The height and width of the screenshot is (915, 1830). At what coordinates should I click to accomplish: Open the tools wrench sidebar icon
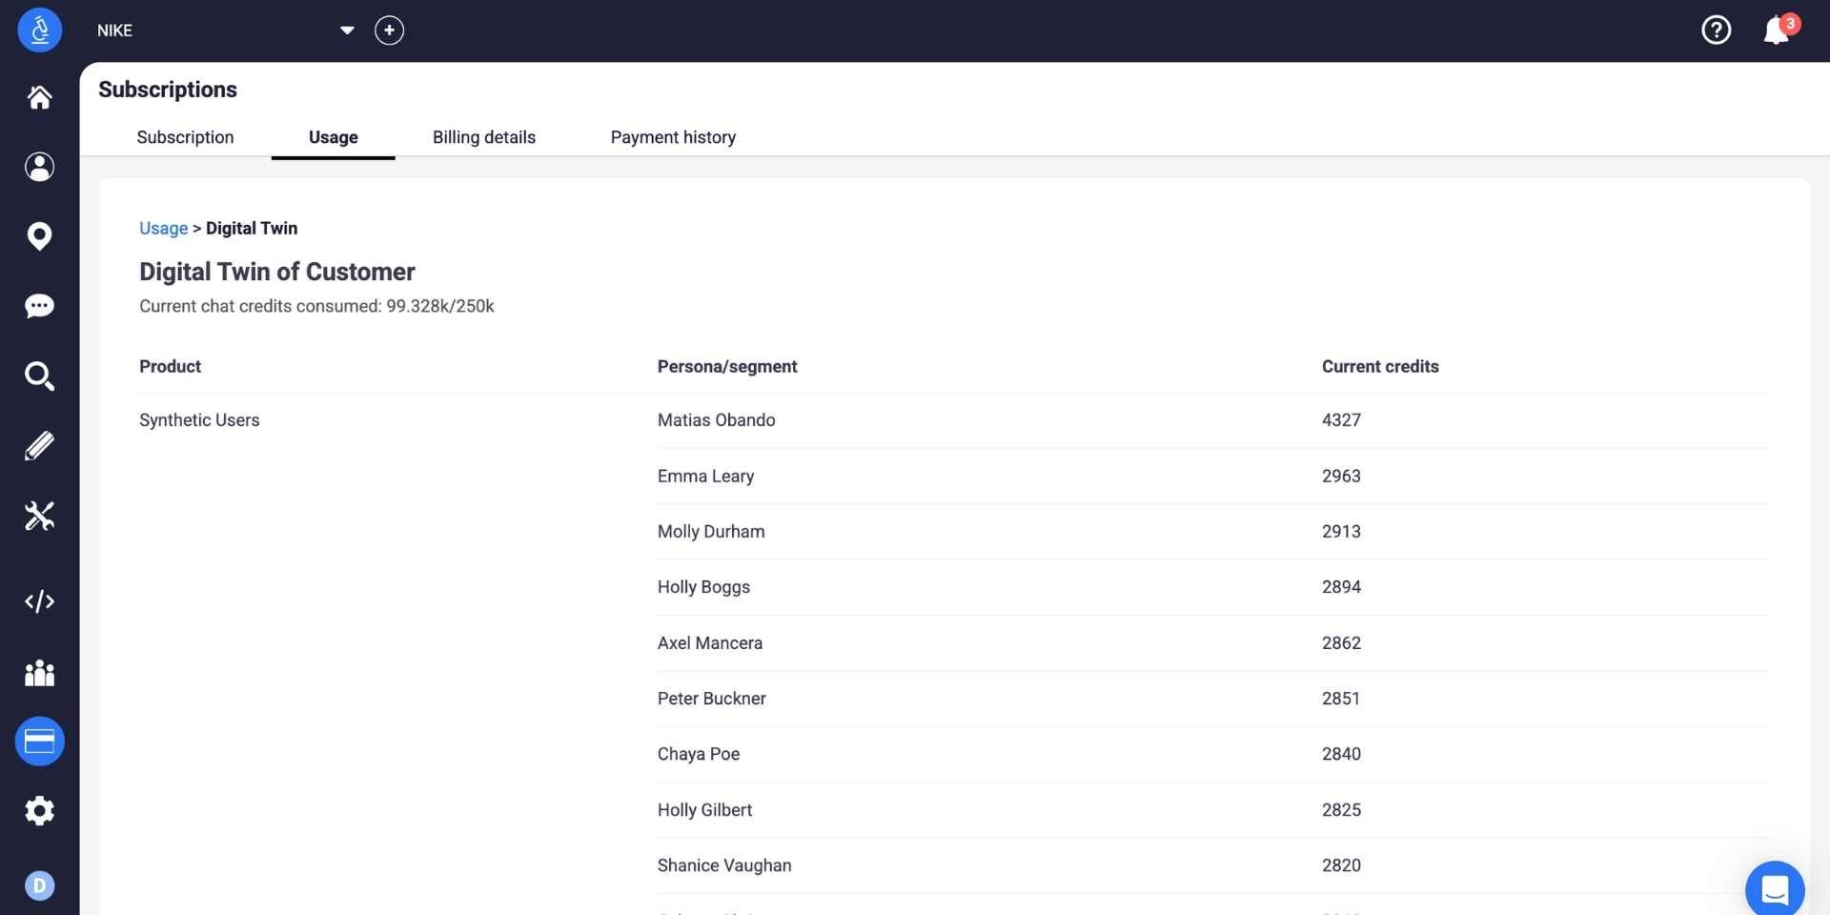click(x=39, y=516)
